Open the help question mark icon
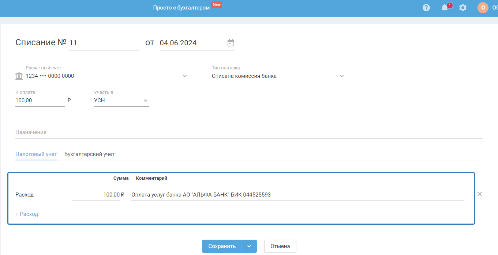 pyautogui.click(x=426, y=8)
